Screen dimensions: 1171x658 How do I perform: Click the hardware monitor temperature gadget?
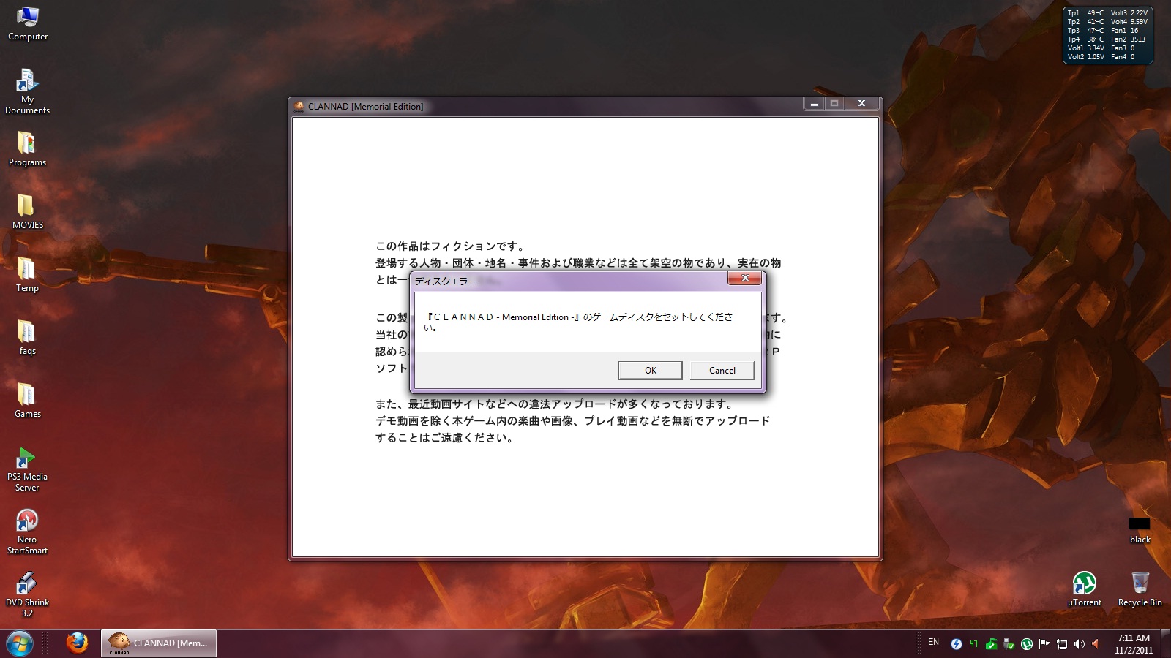[x=1107, y=35]
